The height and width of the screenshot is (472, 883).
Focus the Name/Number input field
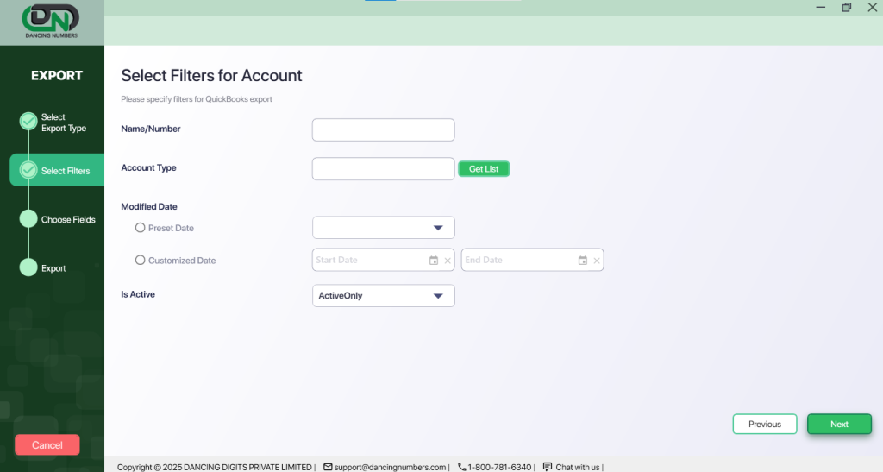pyautogui.click(x=384, y=129)
